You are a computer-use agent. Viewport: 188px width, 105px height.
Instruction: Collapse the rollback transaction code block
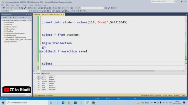(40, 51)
